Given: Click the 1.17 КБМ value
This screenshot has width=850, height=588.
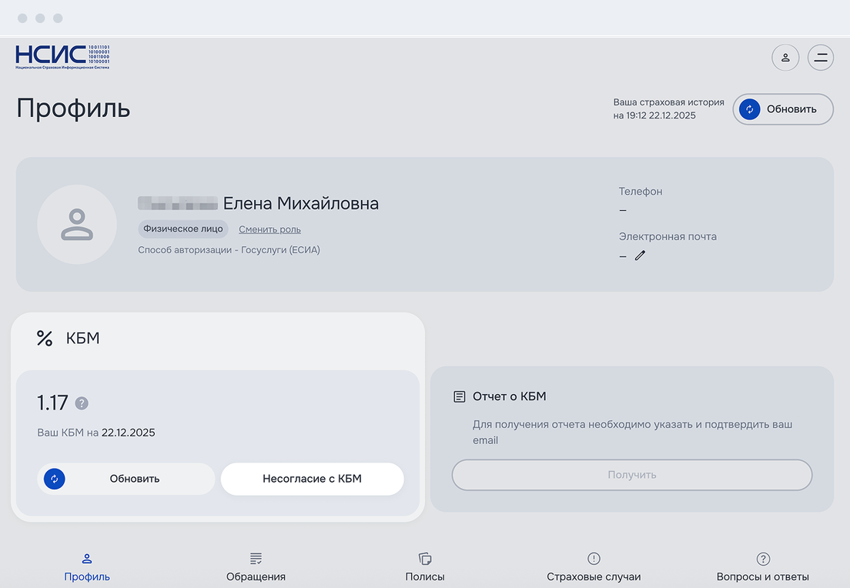Looking at the screenshot, I should (52, 403).
